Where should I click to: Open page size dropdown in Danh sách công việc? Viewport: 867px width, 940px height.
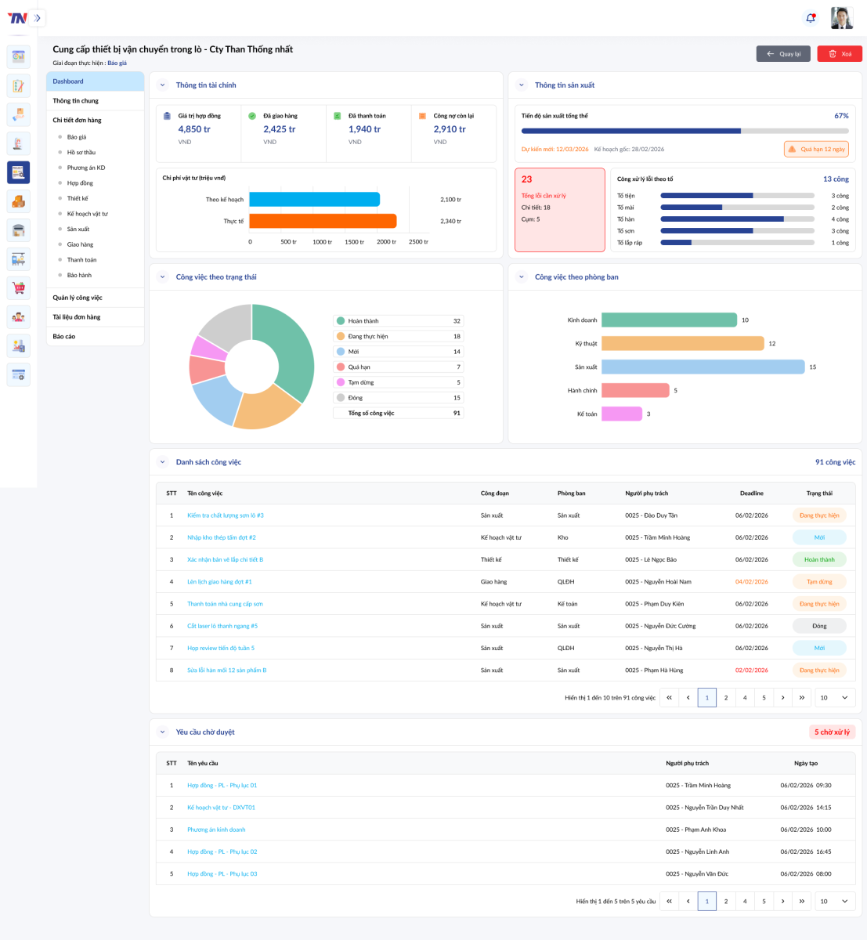pyautogui.click(x=835, y=697)
